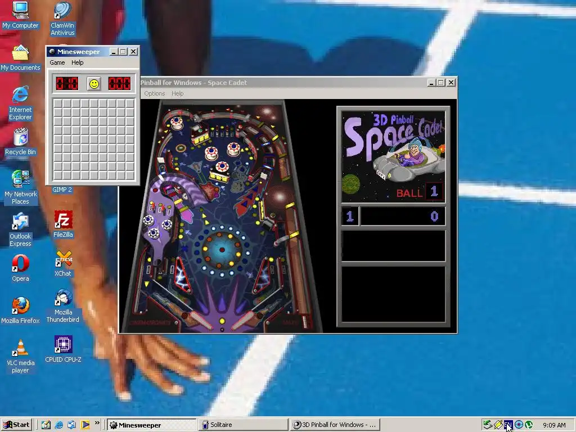Select the CPUID CPU-Z shortcut

pos(63,349)
